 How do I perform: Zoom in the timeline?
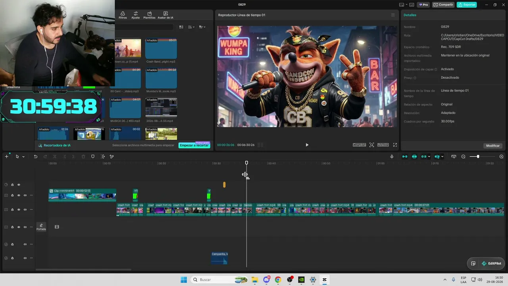tap(501, 157)
